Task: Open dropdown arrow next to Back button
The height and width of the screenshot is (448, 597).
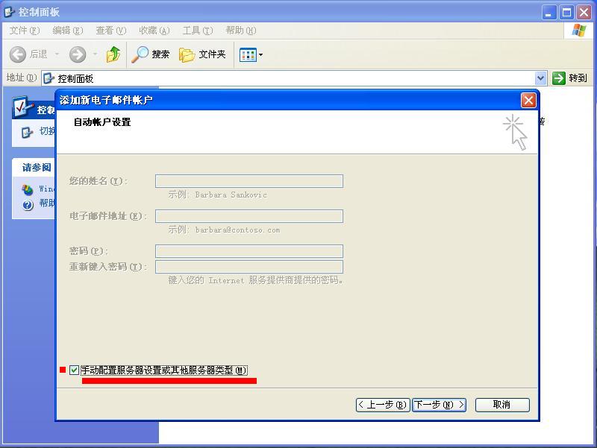Action: [54, 54]
